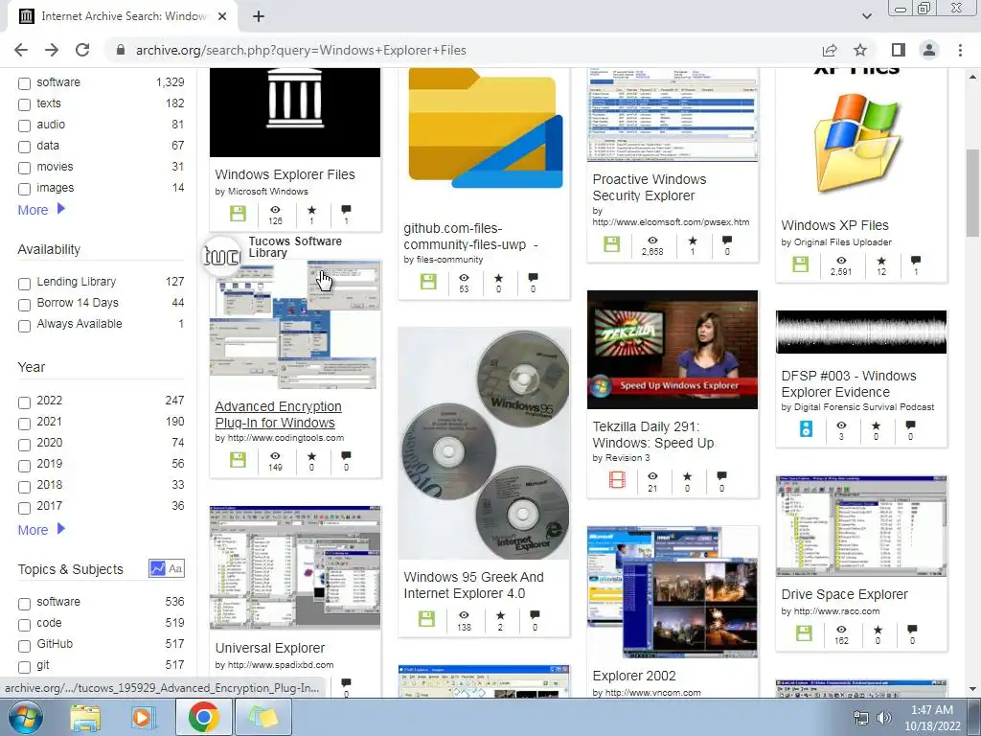981x736 pixels.
Task: Open the tab search chevron
Action: pos(866,16)
